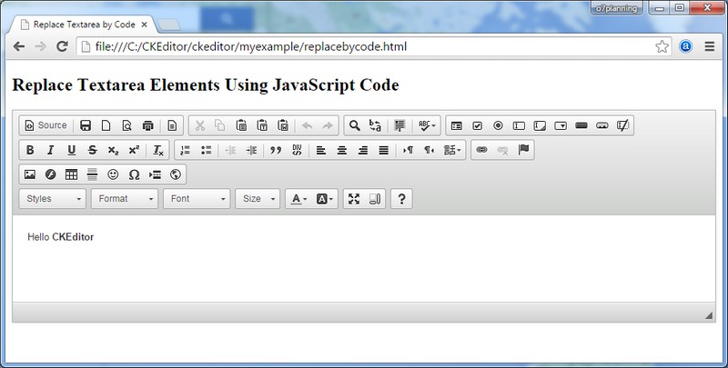Toggle bulleted list

tap(207, 150)
